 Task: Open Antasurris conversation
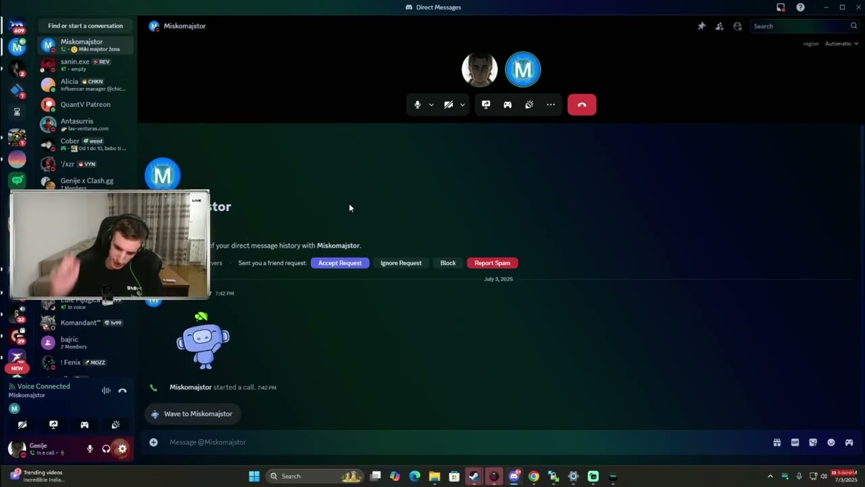(85, 124)
